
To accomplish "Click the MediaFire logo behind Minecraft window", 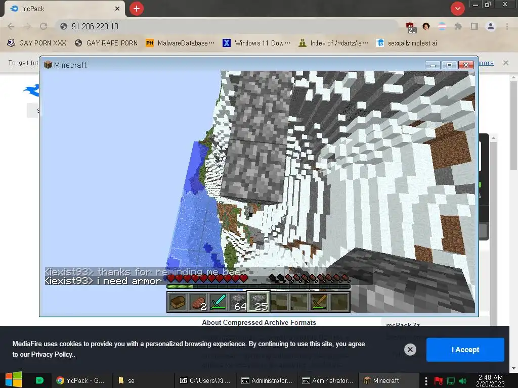I will 31,90.
